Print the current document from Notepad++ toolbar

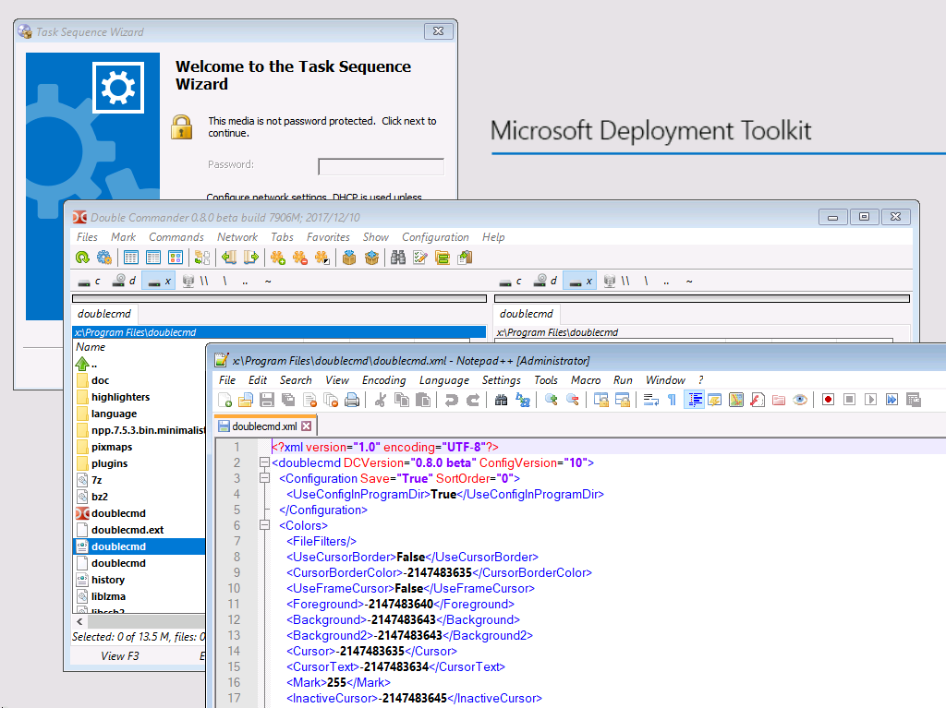[x=352, y=400]
